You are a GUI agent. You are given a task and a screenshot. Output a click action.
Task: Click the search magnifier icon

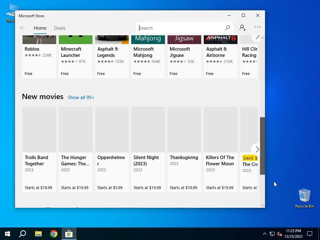[227, 28]
